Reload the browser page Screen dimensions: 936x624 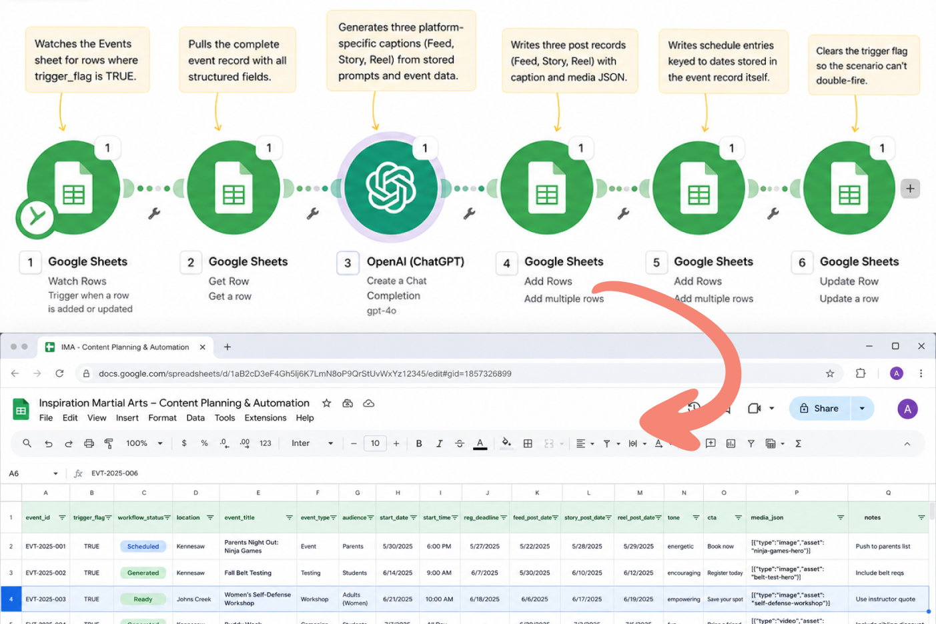coord(59,373)
